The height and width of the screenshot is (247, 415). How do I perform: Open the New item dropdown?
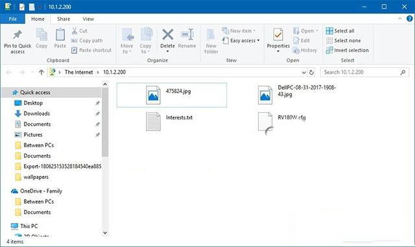[239, 30]
